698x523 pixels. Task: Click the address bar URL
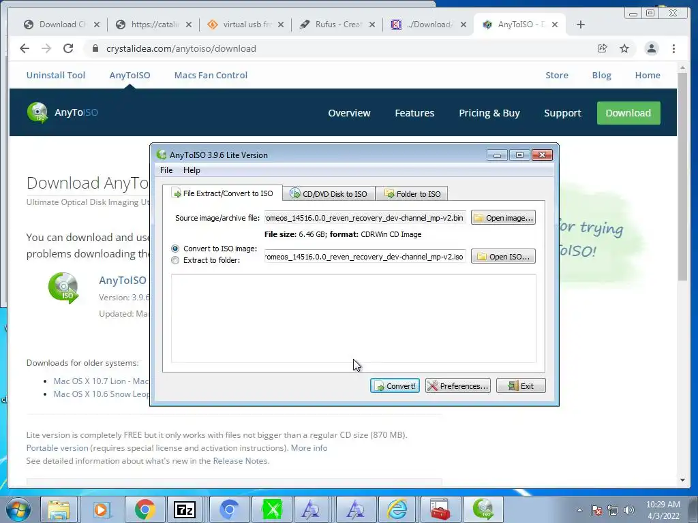point(181,48)
